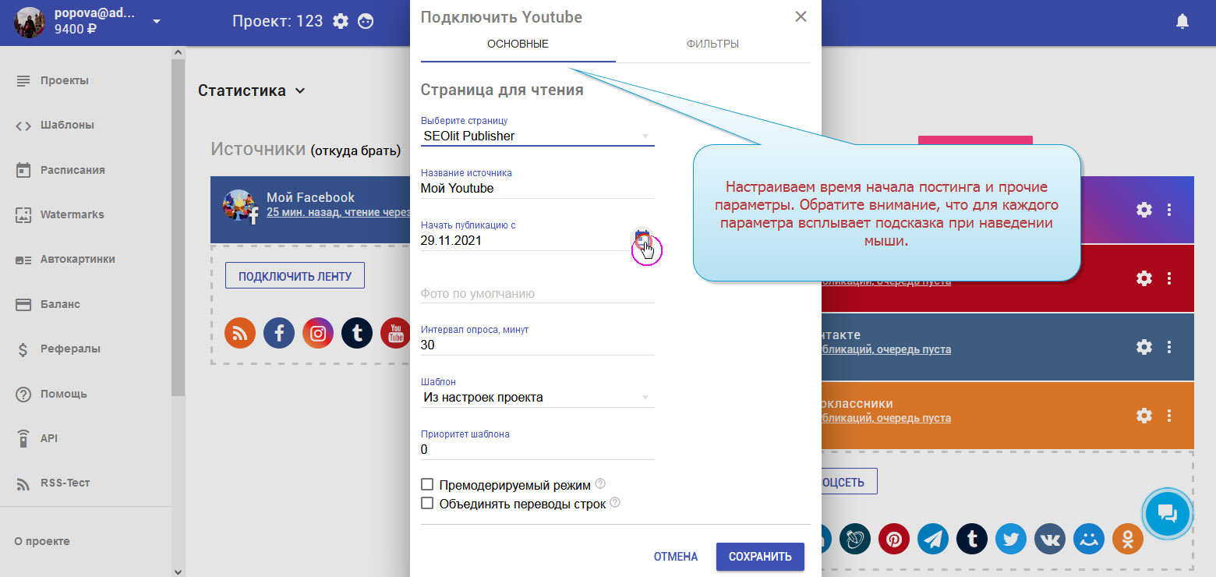Click the RSS feed source icon

[x=240, y=334]
